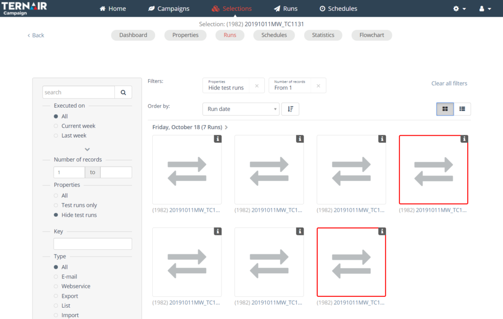Click 'Clear all filters' link
503x319 pixels.
449,84
